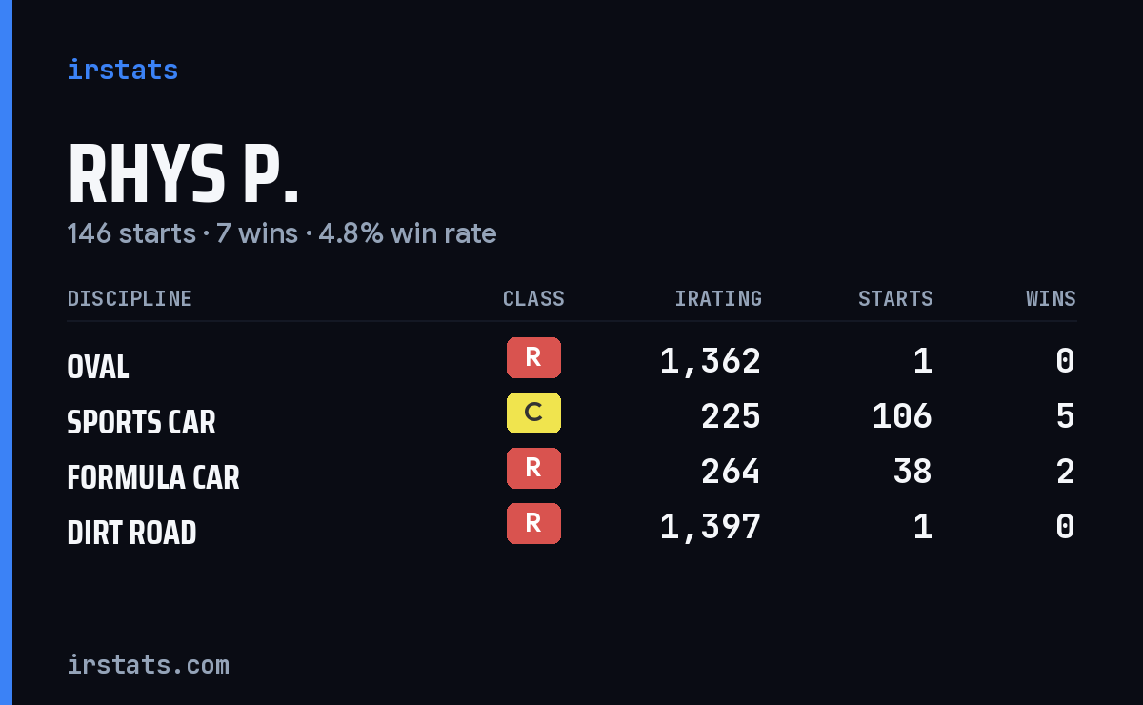This screenshot has height=705, width=1143.
Task: Click the Sports Car starts value 106
Action: pyautogui.click(x=902, y=415)
